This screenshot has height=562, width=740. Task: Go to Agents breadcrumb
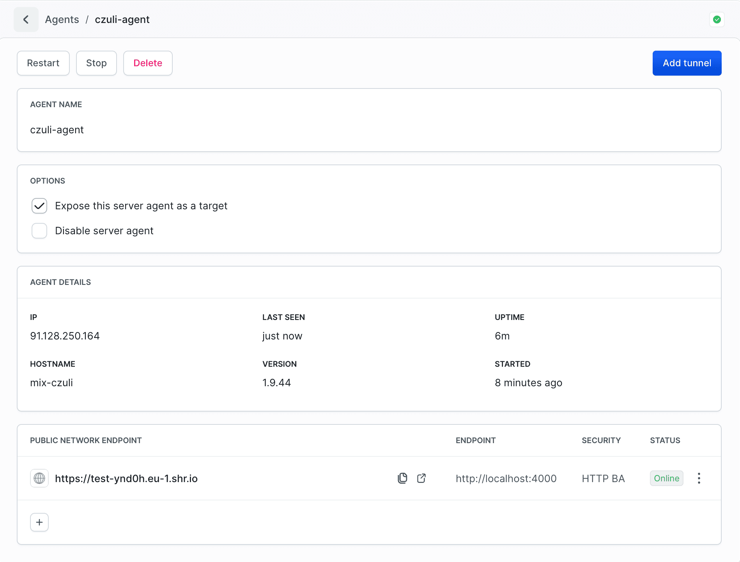(62, 19)
